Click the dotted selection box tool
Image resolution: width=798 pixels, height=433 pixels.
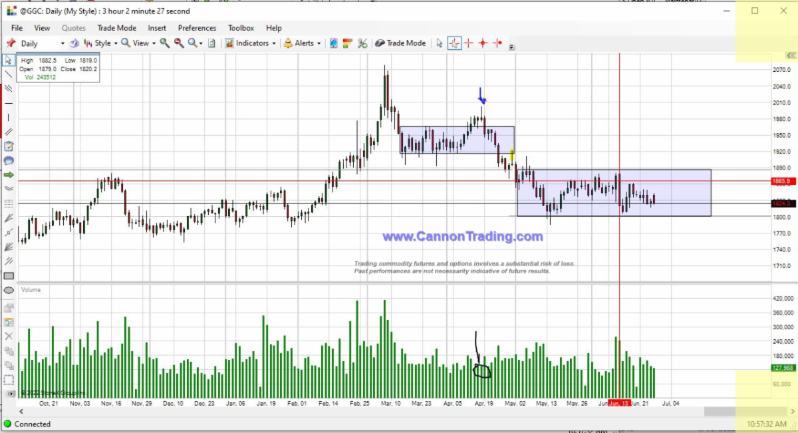(9, 380)
